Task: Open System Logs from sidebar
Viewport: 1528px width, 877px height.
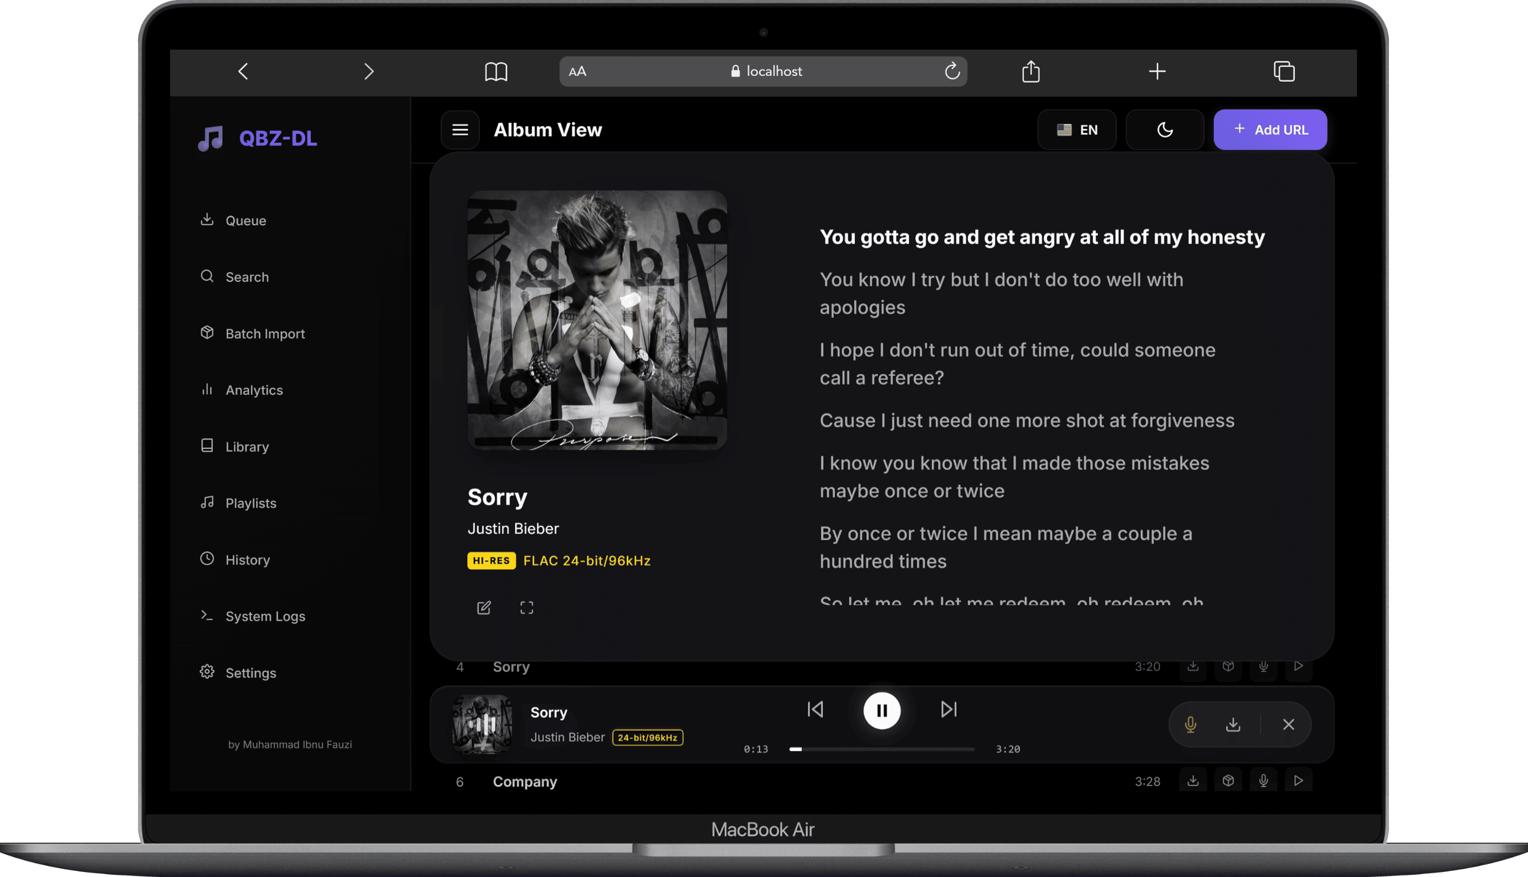Action: 265,616
